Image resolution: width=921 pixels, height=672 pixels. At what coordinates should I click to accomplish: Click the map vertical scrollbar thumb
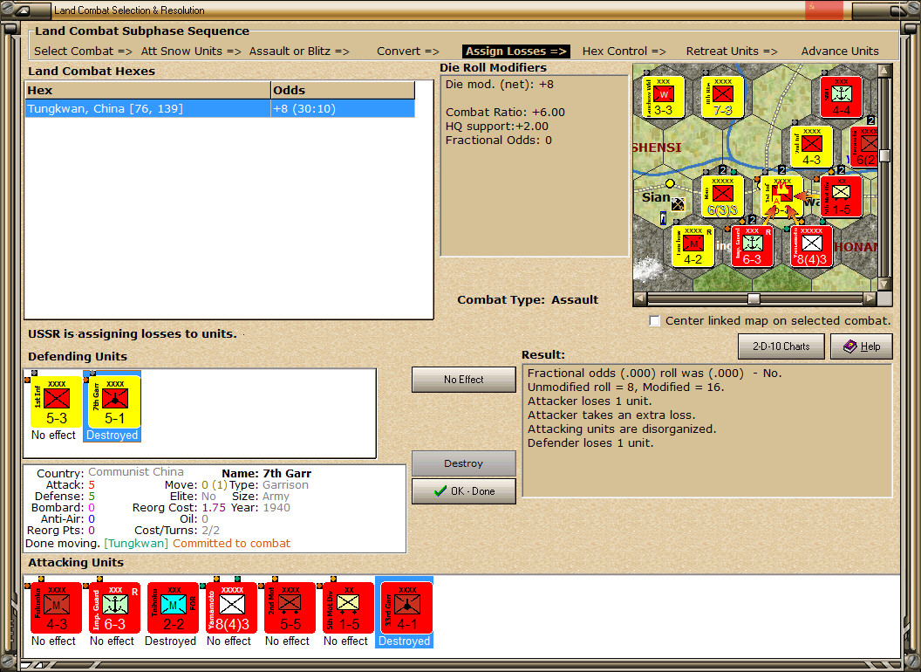point(884,155)
